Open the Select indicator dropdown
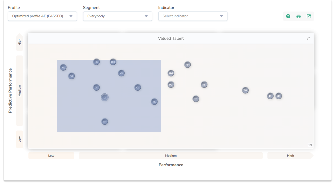 pyautogui.click(x=193, y=16)
